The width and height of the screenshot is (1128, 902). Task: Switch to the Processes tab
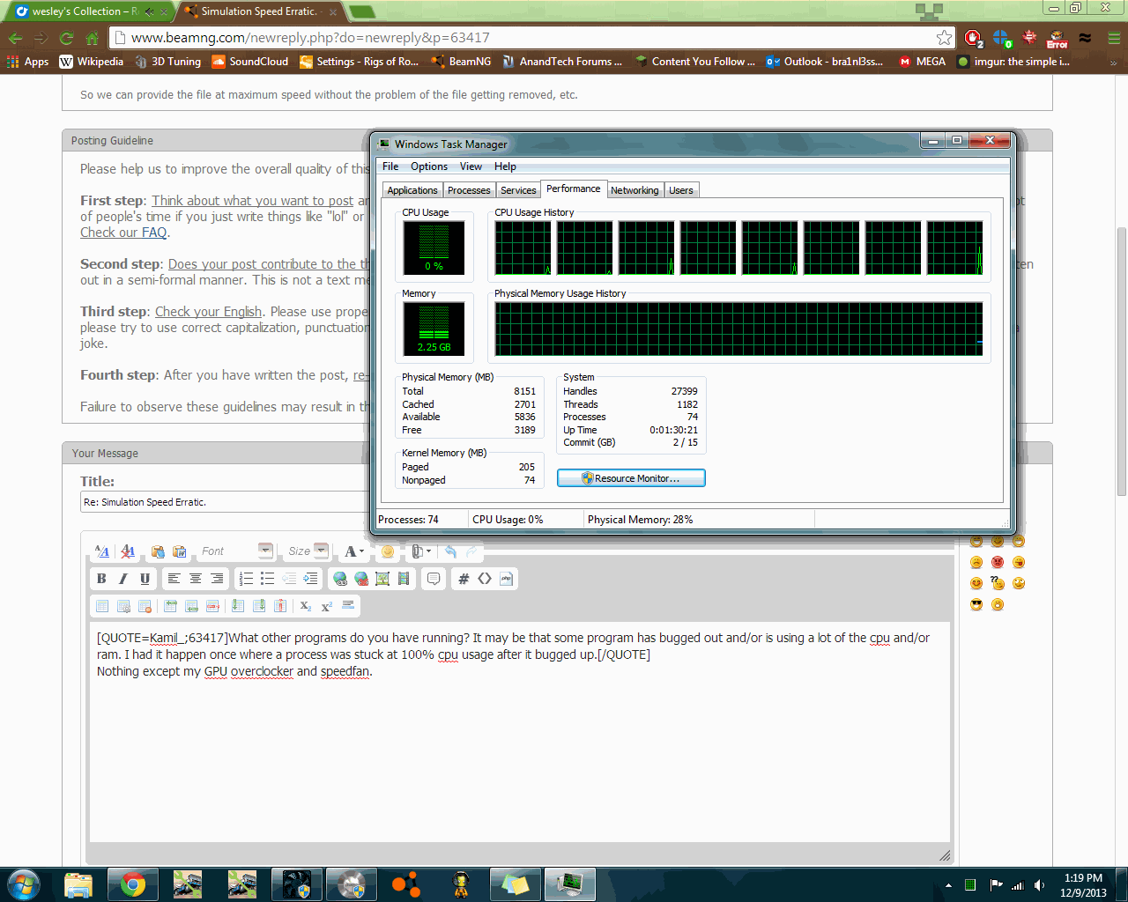tap(469, 190)
